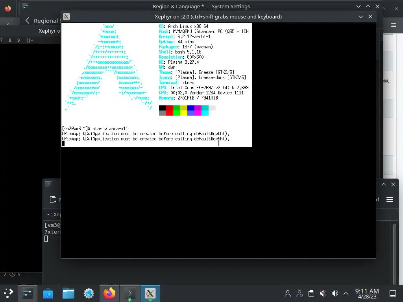Minimize the Xephyr window

pos(360,17)
